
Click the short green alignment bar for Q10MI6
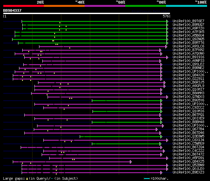(x=127, y=111)
